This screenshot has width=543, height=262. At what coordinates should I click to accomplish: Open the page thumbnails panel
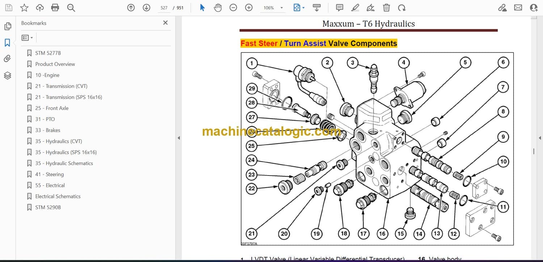[x=8, y=26]
